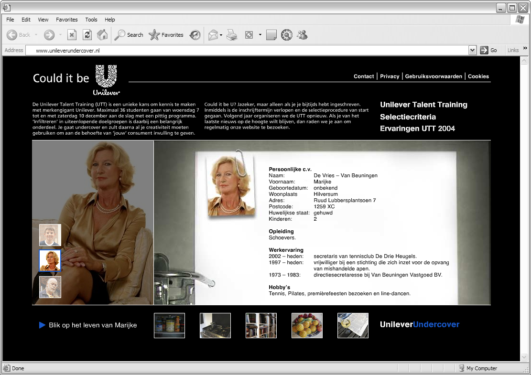Open the Search toolbar button
The height and width of the screenshot is (375, 531).
(x=129, y=35)
